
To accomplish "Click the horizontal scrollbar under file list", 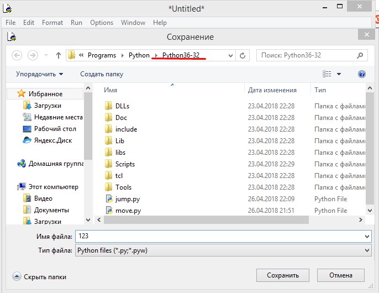I will [232, 219].
